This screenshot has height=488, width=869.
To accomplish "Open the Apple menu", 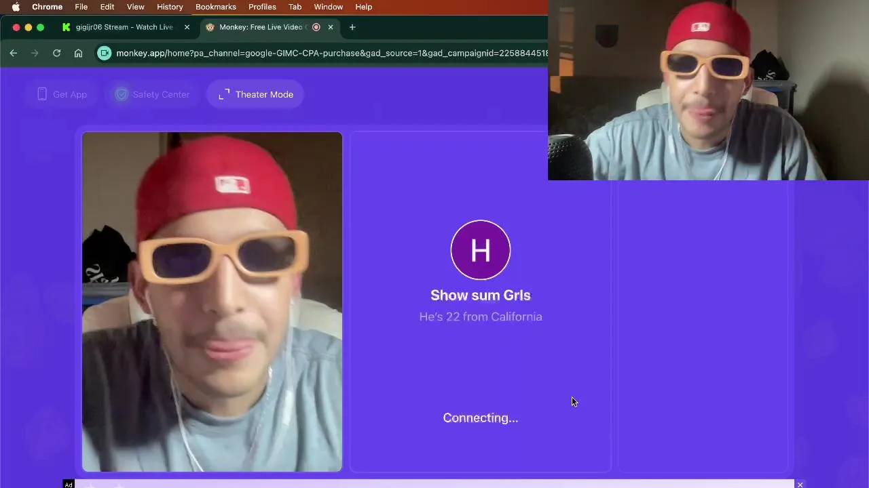I will pos(16,7).
